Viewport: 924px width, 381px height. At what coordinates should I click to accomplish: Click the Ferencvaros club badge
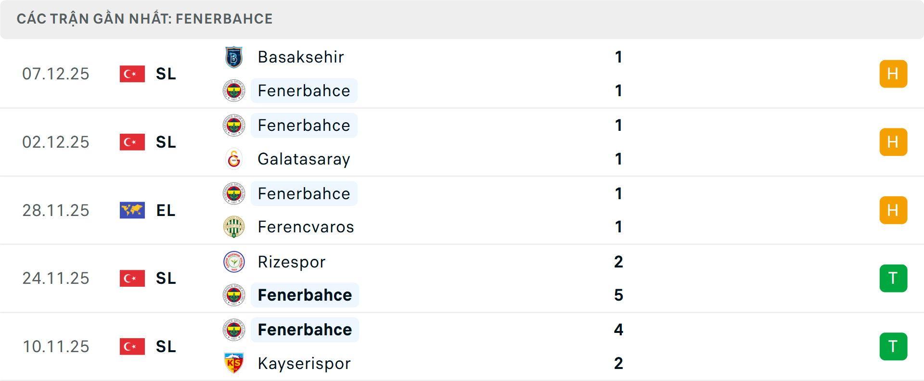pos(234,227)
